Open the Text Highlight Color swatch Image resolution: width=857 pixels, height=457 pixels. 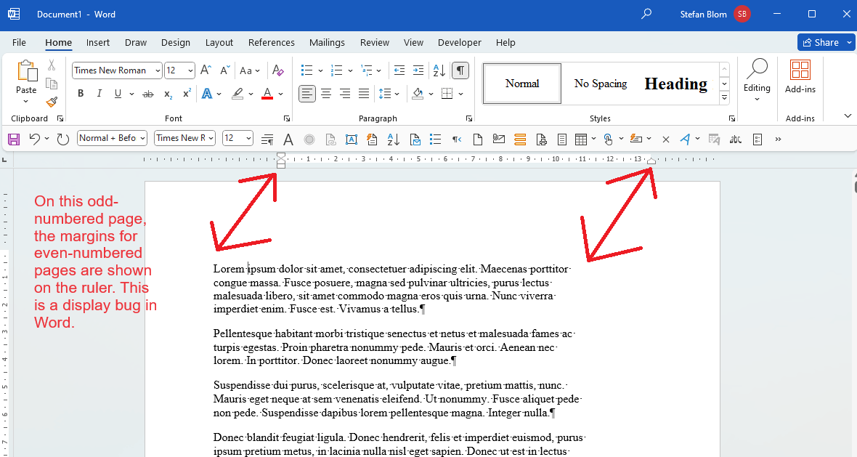point(237,93)
